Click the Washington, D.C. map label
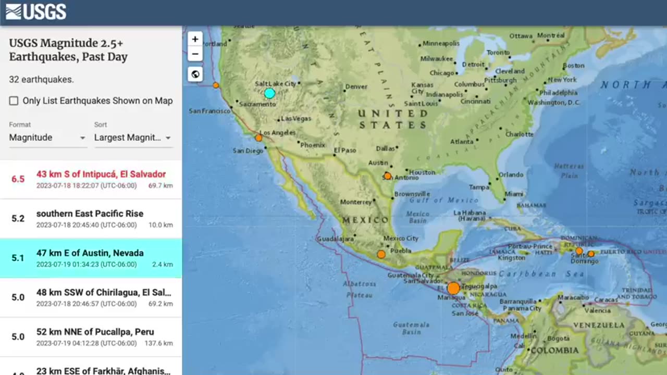 tap(554, 103)
